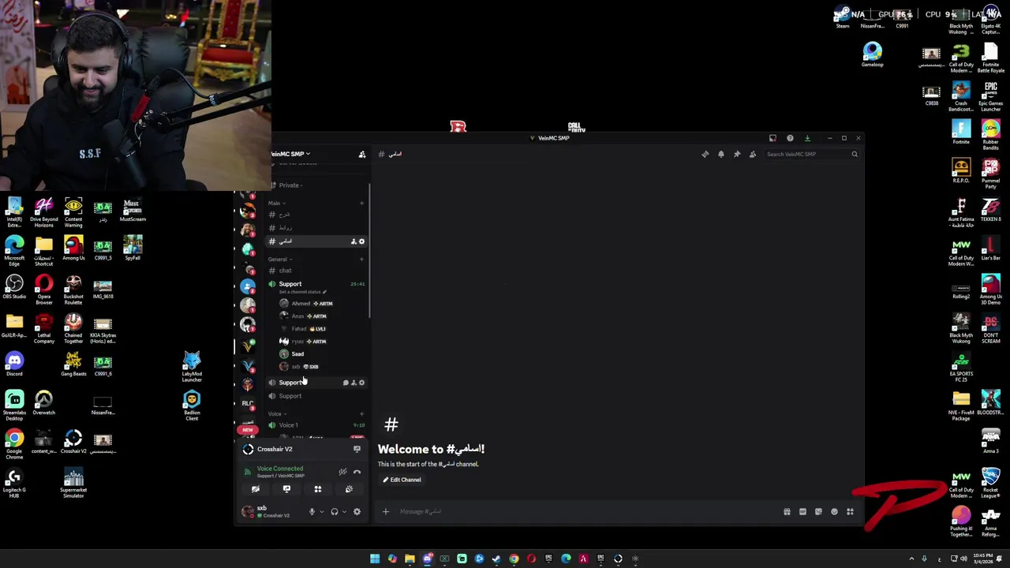Viewport: 1010px width, 568px height.
Task: Open Rocket League desktop shortcut
Action: click(x=990, y=483)
